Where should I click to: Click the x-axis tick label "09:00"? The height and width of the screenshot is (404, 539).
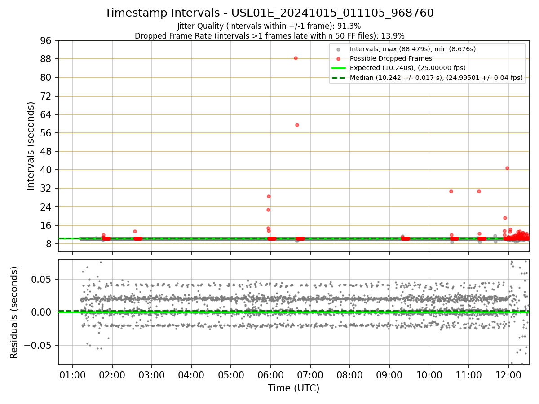pos(389,373)
